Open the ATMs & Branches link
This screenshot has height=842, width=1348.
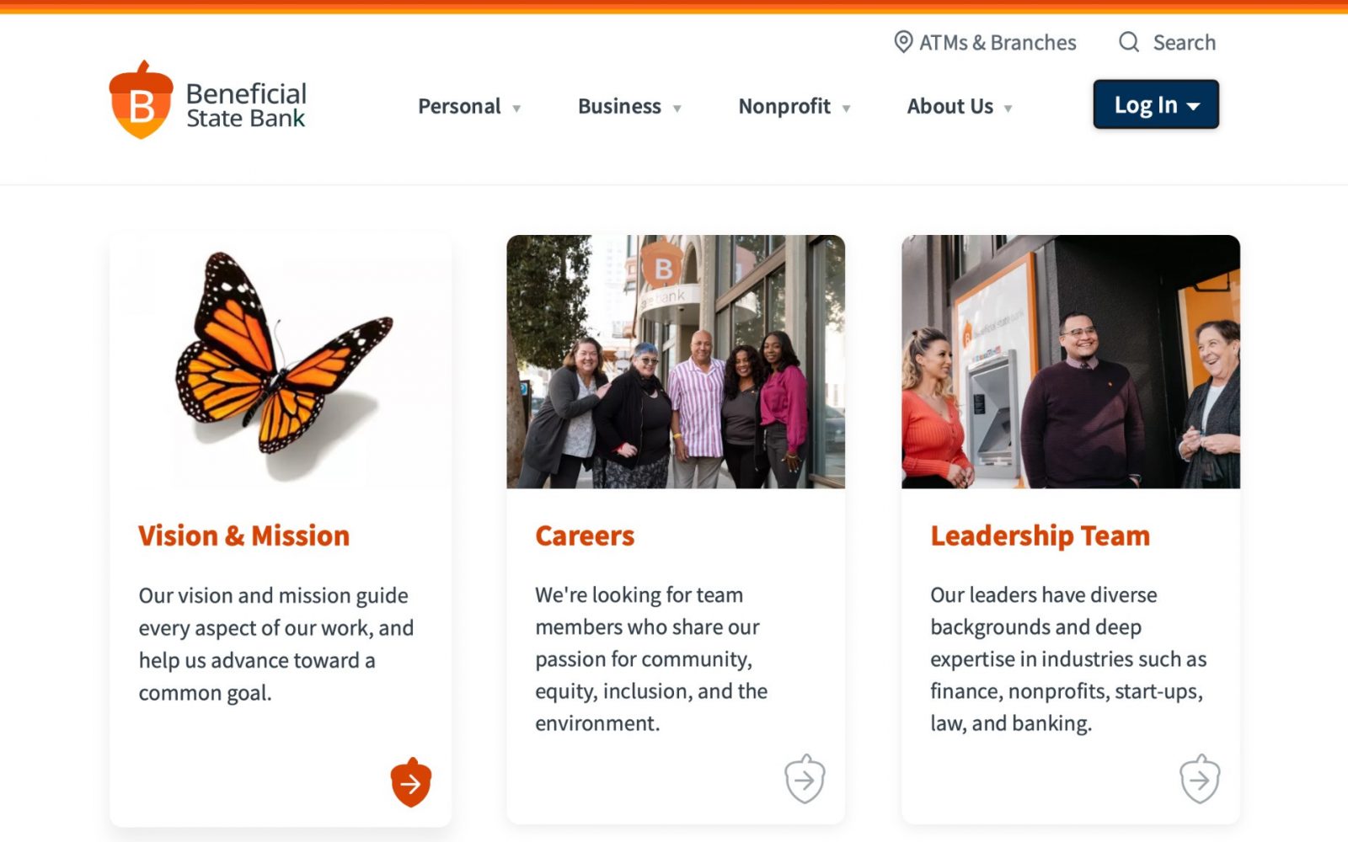coord(998,43)
